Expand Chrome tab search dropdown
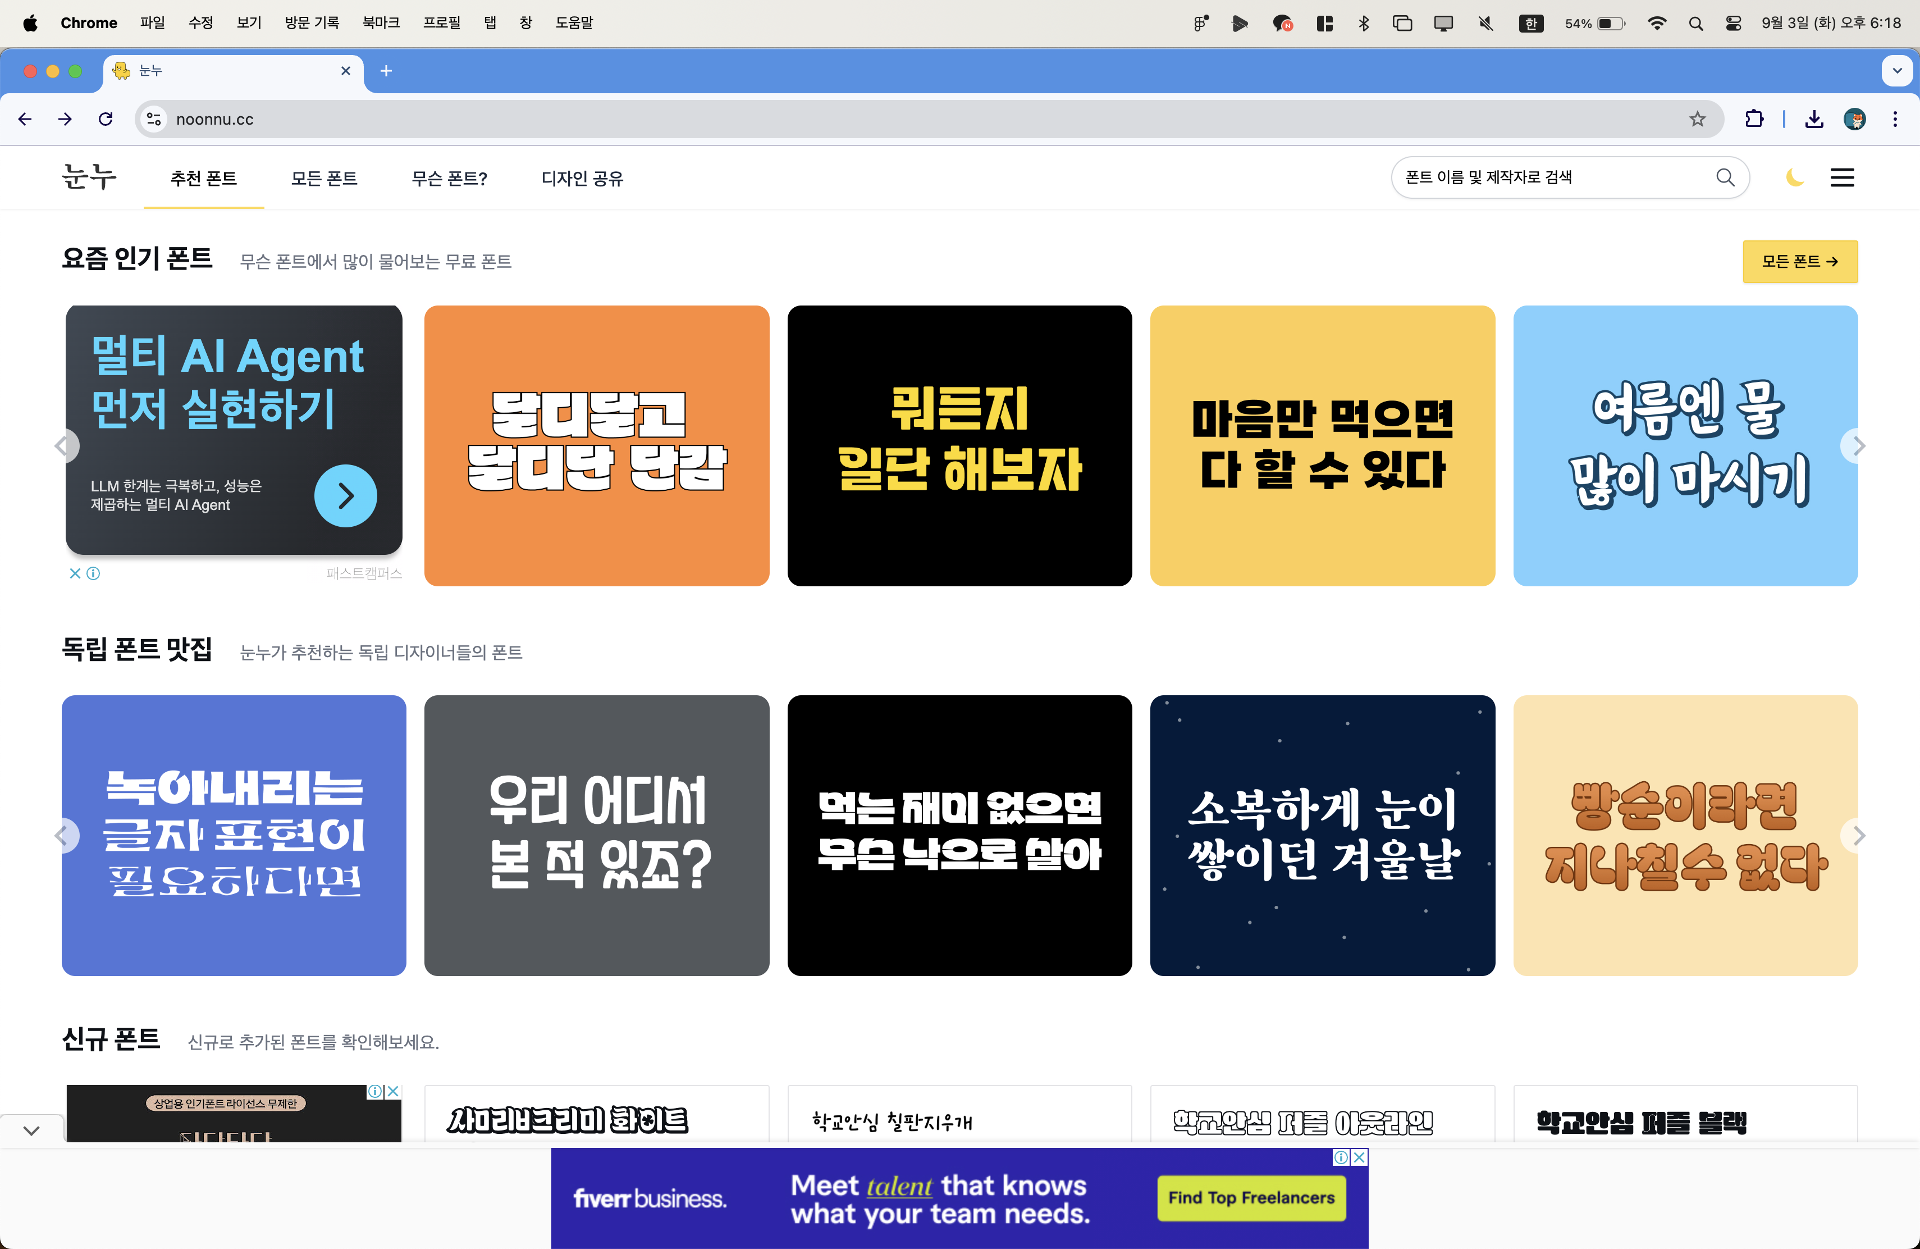 coord(1896,71)
